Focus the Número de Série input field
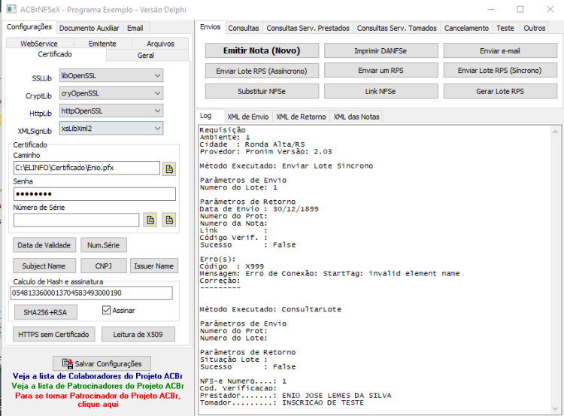 76,220
